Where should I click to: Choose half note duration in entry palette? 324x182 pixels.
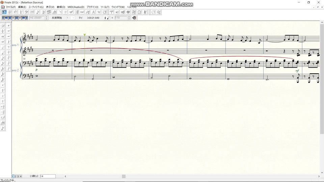pyautogui.click(x=3, y=47)
